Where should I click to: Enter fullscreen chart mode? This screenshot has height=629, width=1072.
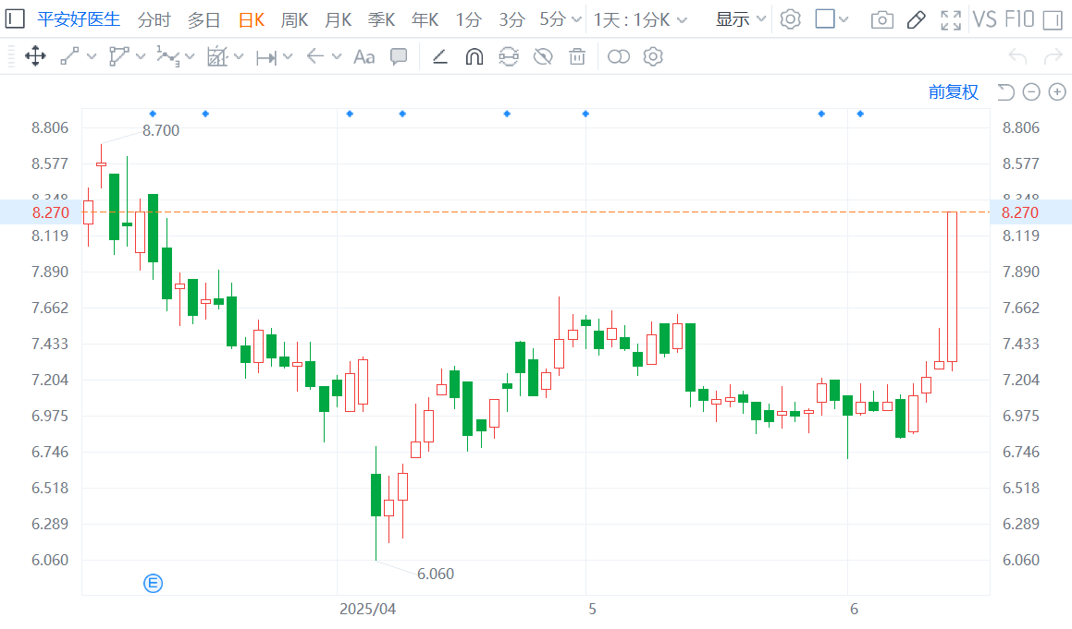point(951,19)
